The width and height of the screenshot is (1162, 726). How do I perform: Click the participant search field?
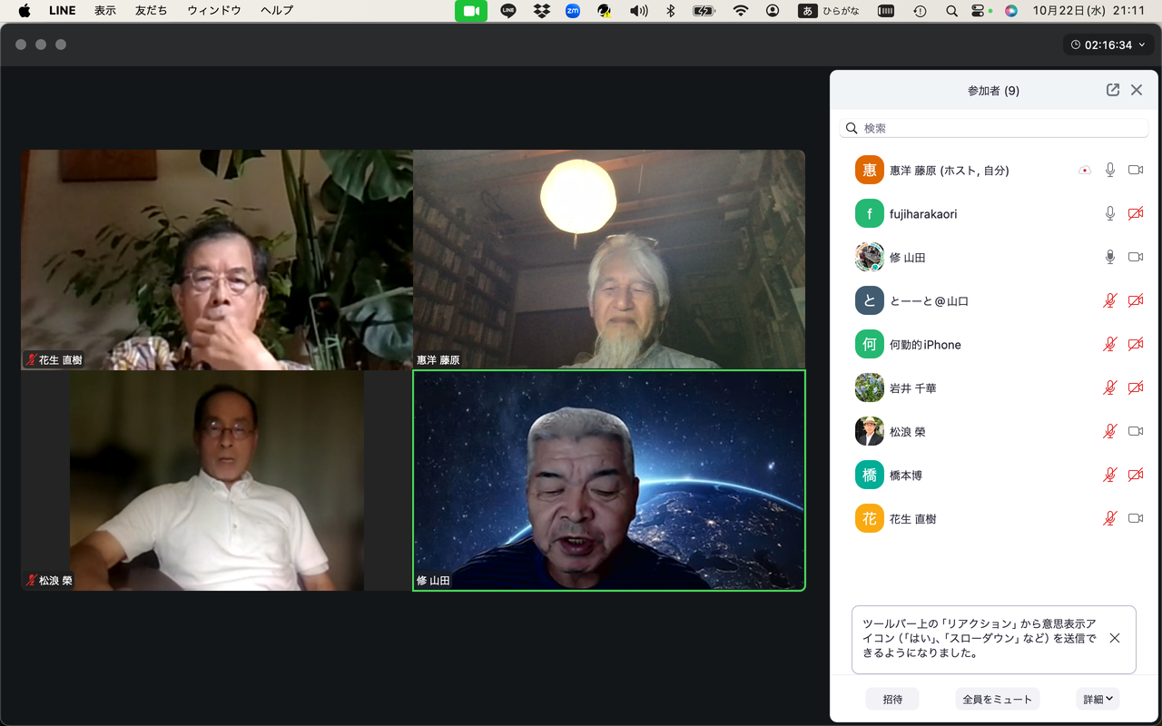tap(994, 128)
